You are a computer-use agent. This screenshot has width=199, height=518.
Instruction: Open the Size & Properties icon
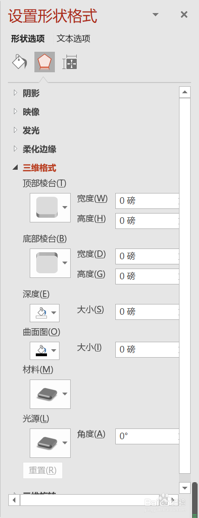coord(70,62)
